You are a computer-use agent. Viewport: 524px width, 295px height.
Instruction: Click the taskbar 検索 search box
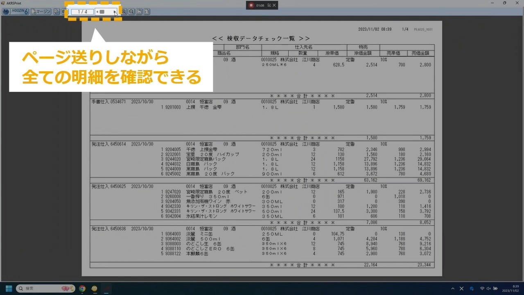pos(46,288)
